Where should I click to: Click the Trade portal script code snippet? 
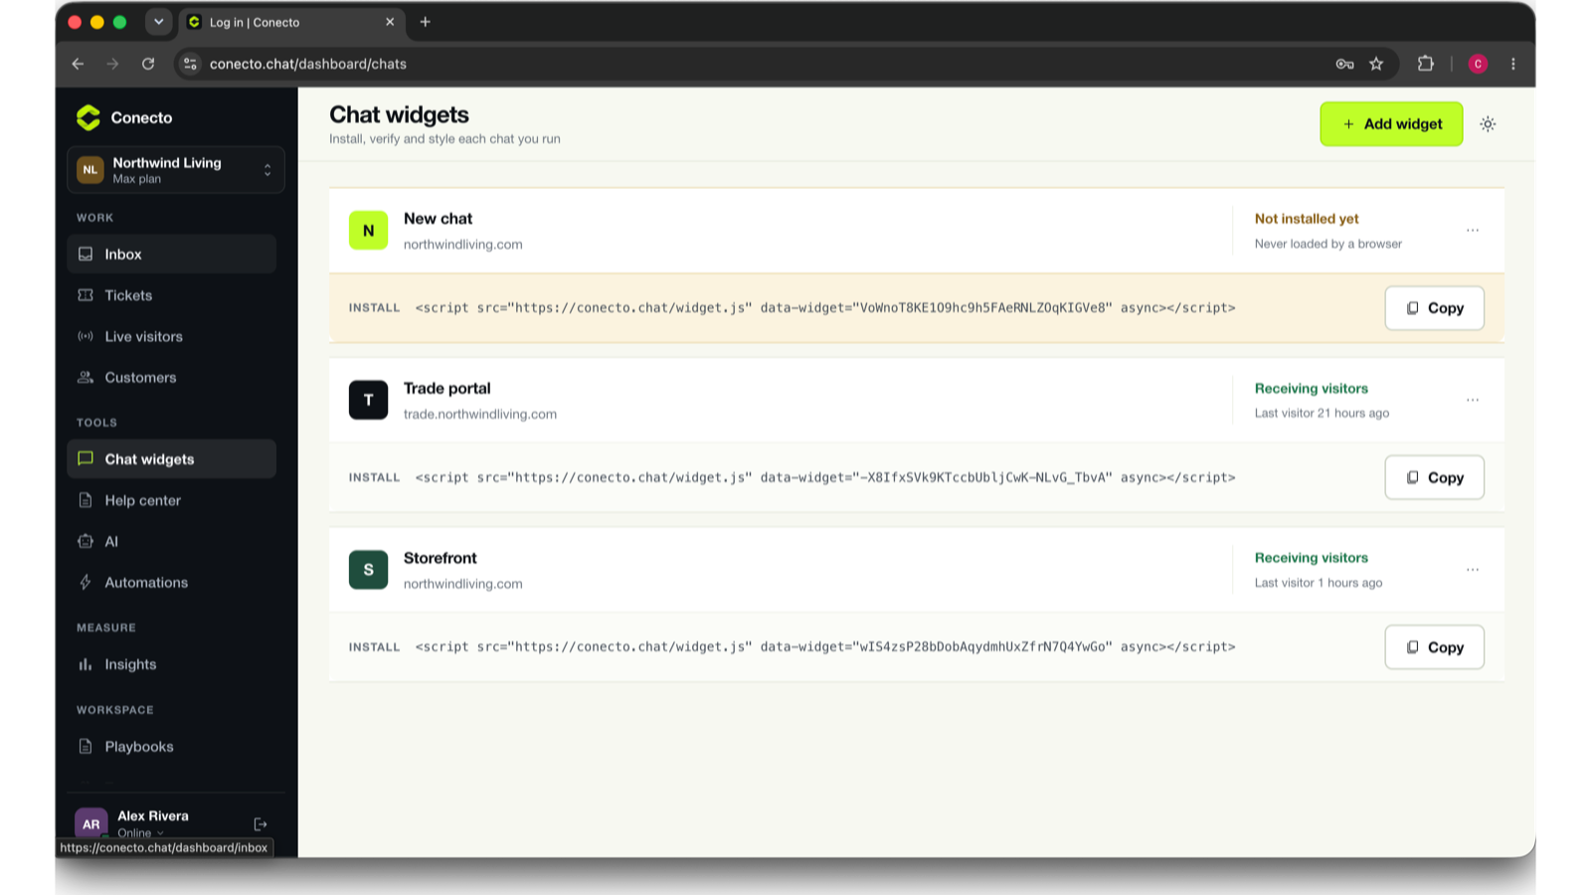(825, 477)
